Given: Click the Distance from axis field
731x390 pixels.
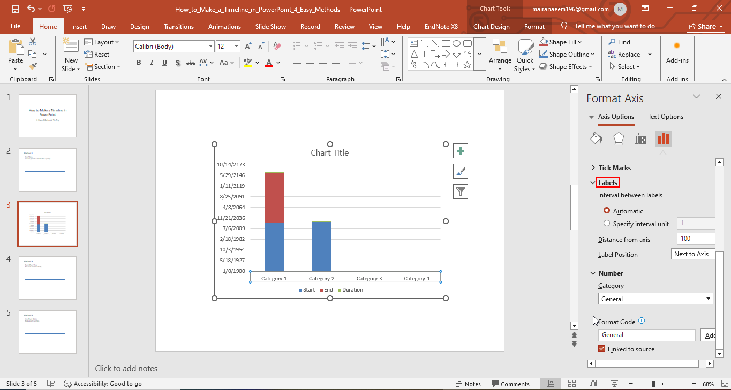Looking at the screenshot, I should coord(696,239).
